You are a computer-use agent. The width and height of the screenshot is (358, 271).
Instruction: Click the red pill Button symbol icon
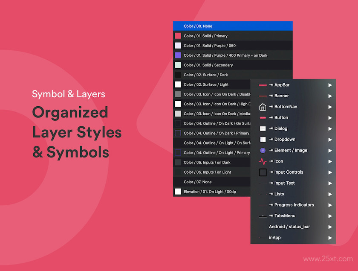263,118
